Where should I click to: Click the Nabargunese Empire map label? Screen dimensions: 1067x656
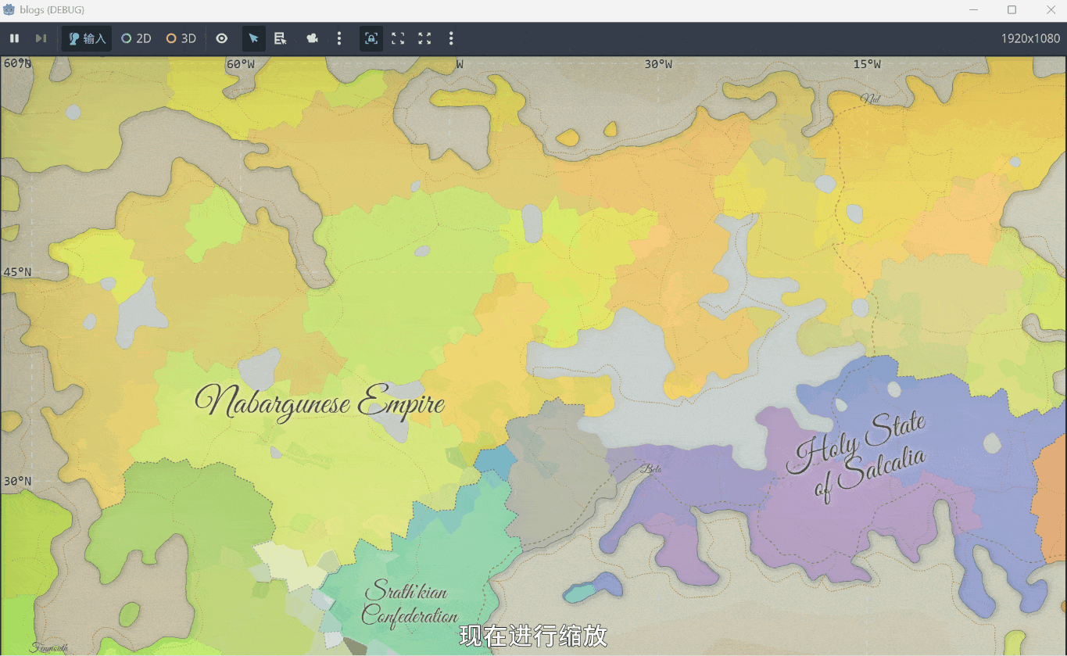[x=319, y=403]
